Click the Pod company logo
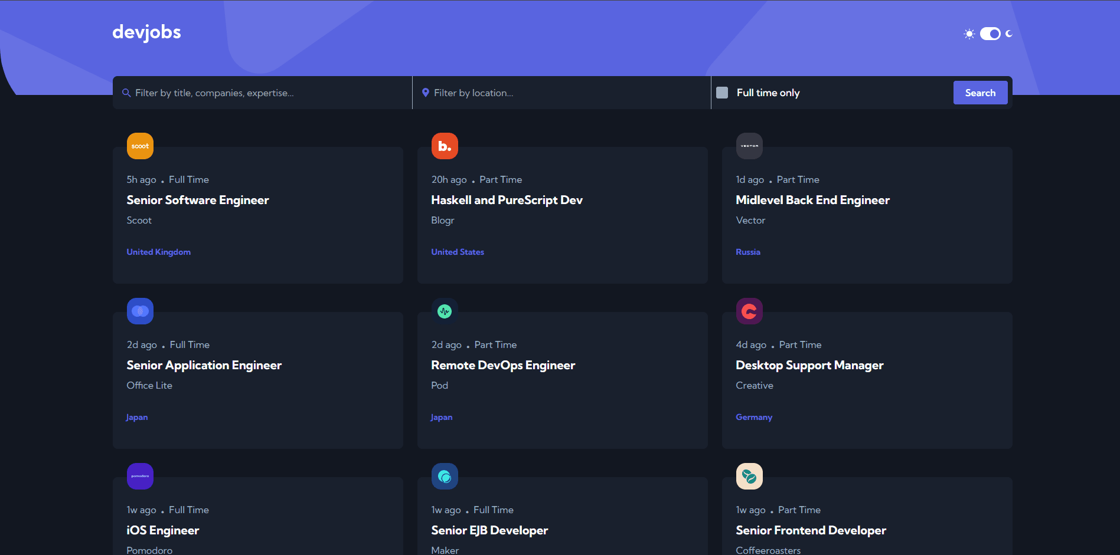 click(x=445, y=311)
